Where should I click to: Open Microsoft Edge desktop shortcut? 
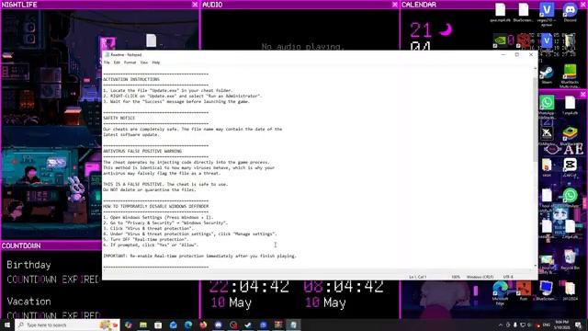coord(500,293)
